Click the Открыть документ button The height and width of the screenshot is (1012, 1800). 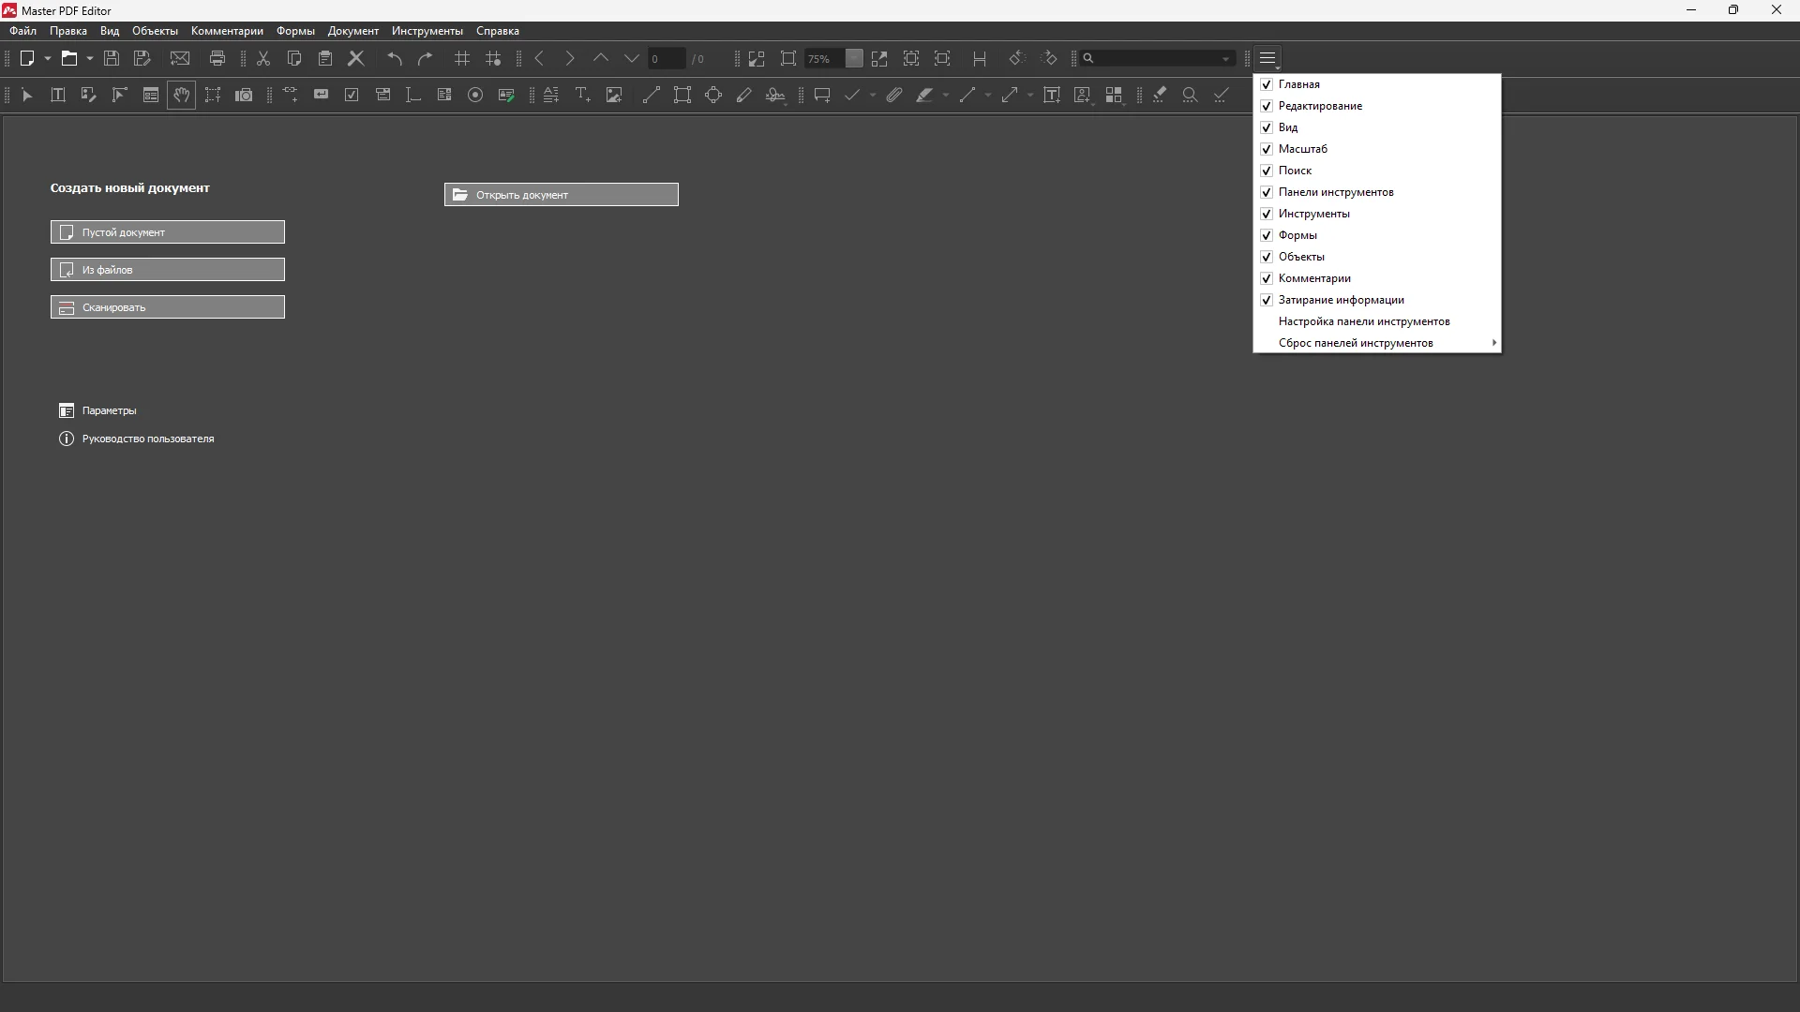pyautogui.click(x=561, y=195)
